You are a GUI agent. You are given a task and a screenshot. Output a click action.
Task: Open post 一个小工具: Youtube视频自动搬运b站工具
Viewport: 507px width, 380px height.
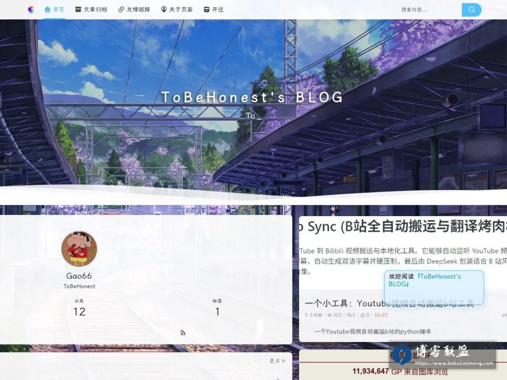[x=389, y=303]
